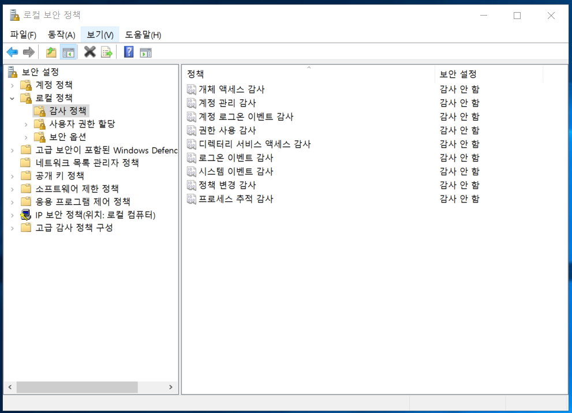Screen dimensions: 572x413
Task: Select the 공개 키 정책 tree label
Action: (60, 176)
